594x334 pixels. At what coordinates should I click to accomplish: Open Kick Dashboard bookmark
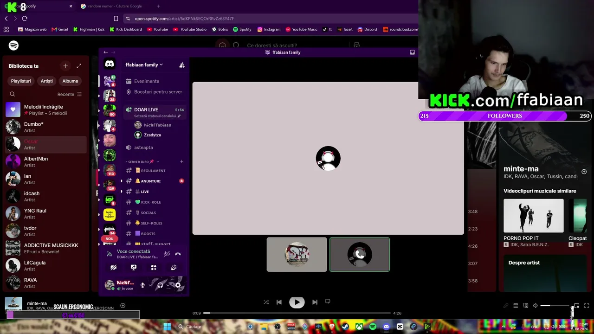(126, 29)
